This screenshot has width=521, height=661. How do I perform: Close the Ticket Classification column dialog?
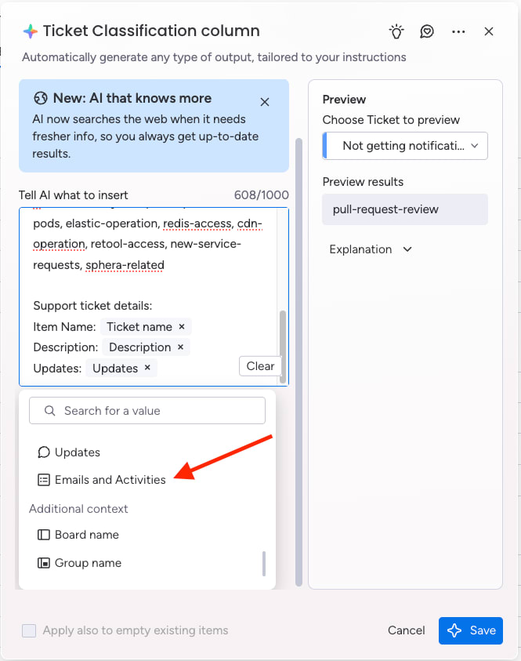coord(489,31)
